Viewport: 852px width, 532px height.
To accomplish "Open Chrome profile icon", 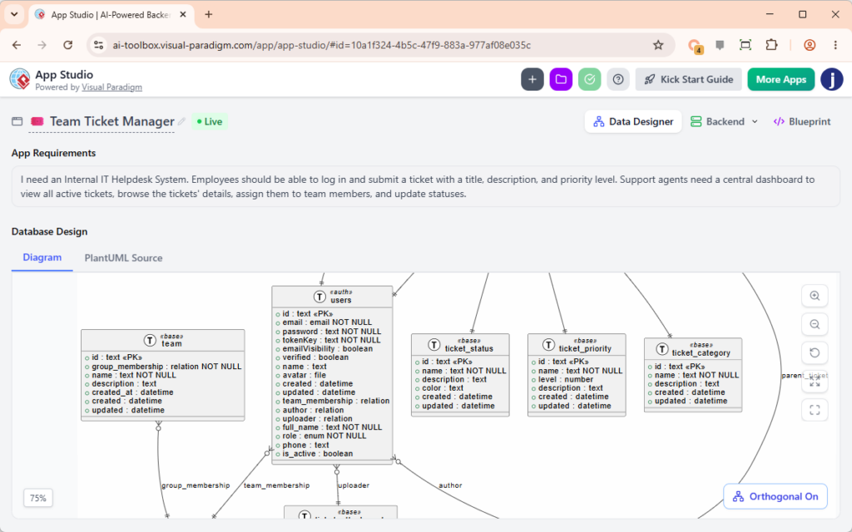I will click(x=810, y=45).
